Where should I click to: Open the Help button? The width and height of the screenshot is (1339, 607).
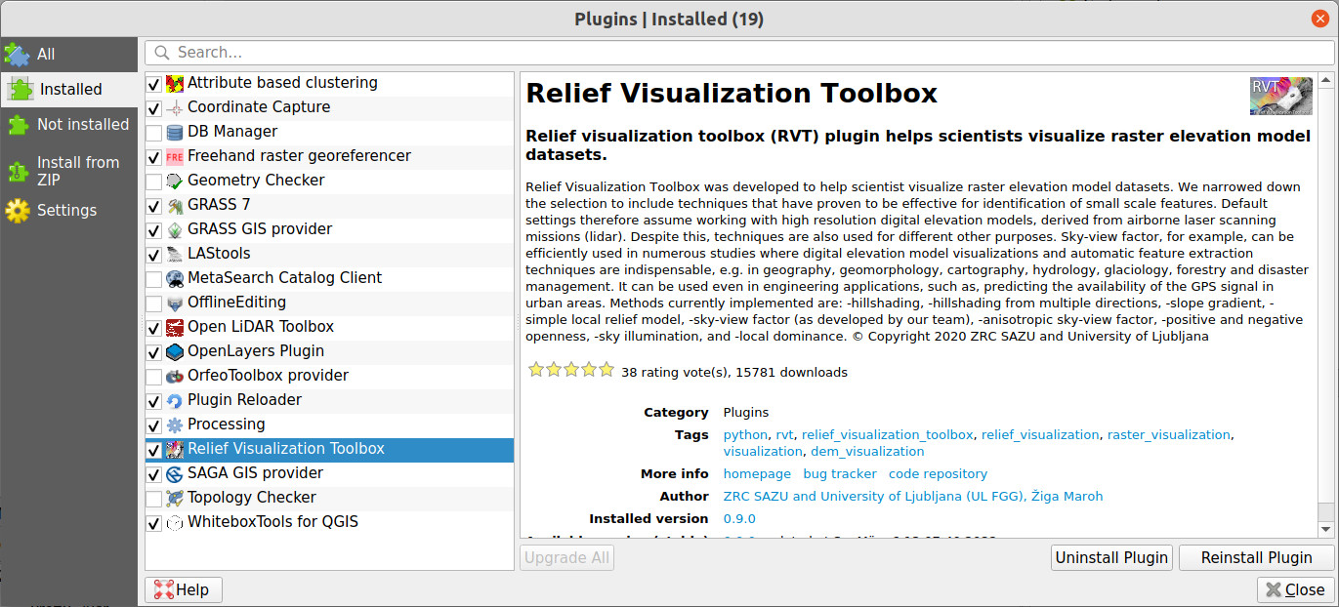184,589
